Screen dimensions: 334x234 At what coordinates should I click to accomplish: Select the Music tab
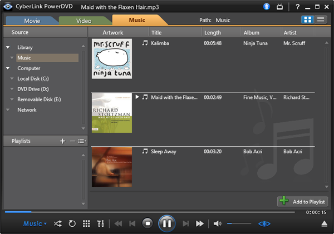tap(137, 20)
